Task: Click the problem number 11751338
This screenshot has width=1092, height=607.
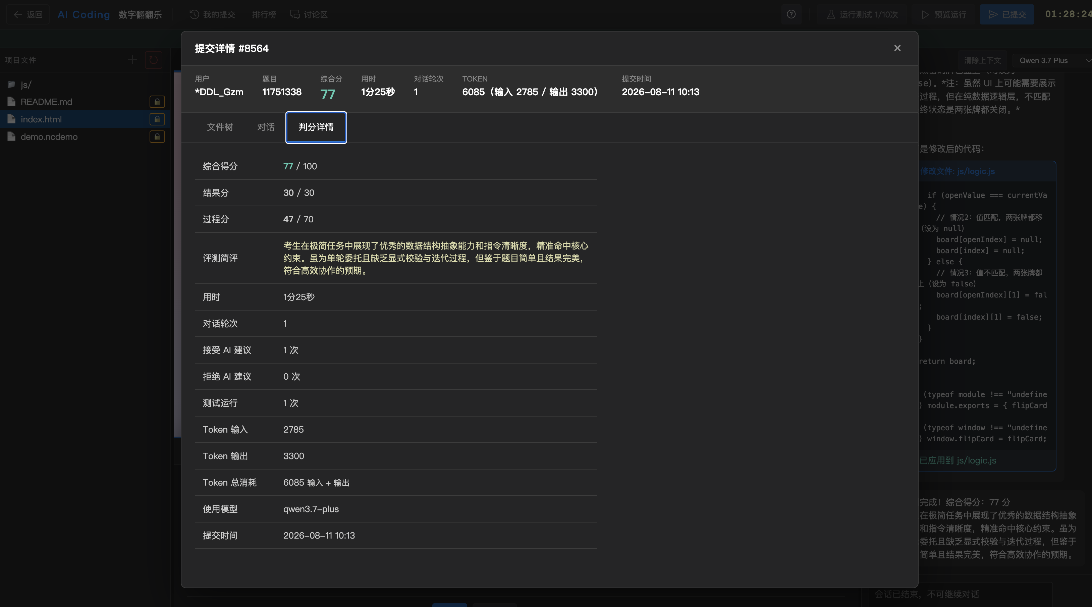Action: 282,92
